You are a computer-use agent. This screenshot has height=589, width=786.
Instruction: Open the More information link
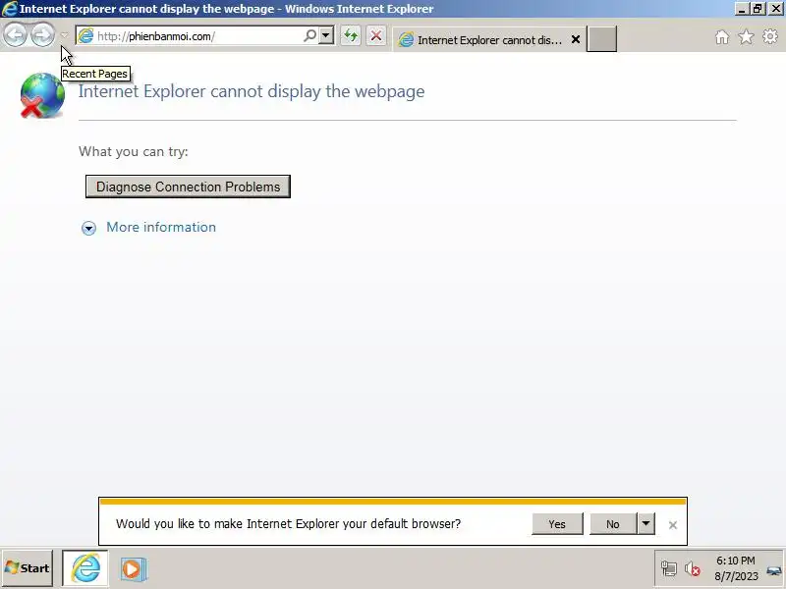pyautogui.click(x=161, y=227)
